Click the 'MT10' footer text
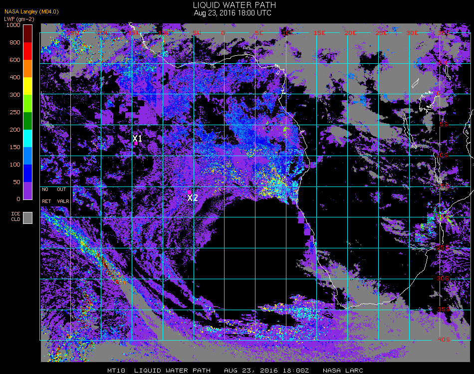Image resolution: width=474 pixels, height=374 pixels. pos(116,371)
